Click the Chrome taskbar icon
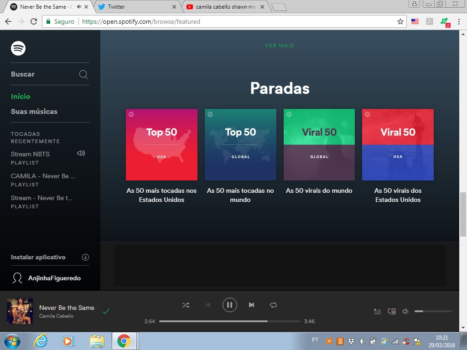The height and width of the screenshot is (350, 467). pyautogui.click(x=124, y=341)
